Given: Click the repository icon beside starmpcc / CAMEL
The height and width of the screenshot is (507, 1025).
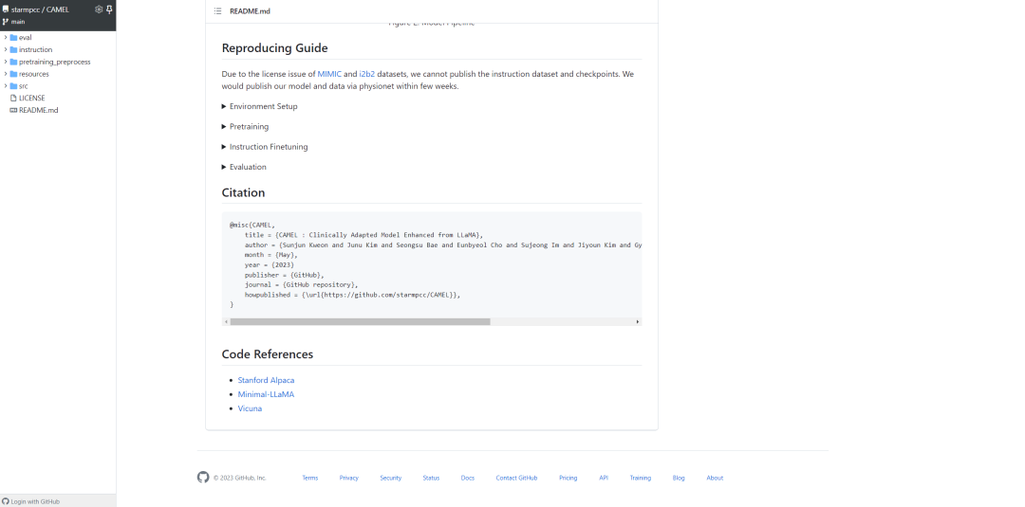Looking at the screenshot, I should [6, 9].
